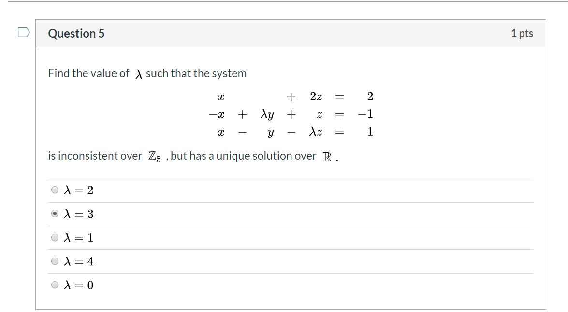Viewport: 568px width, 312px height.
Task: Click the displayed system of equations
Action: [x=292, y=114]
